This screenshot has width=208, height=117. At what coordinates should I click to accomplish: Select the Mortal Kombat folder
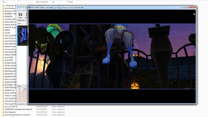[x=10, y=46]
